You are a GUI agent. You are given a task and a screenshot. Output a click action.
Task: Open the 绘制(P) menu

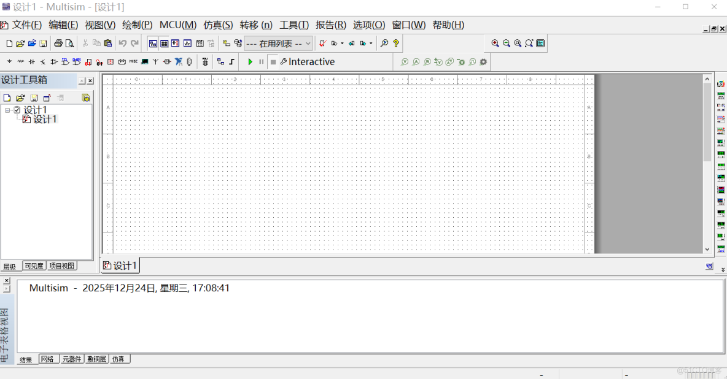click(138, 25)
